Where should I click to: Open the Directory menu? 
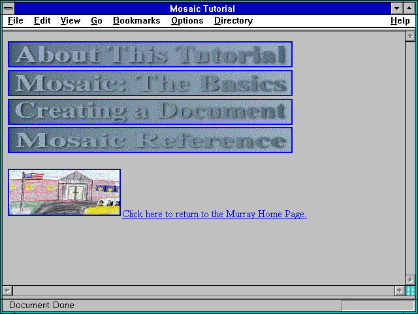[x=234, y=21]
